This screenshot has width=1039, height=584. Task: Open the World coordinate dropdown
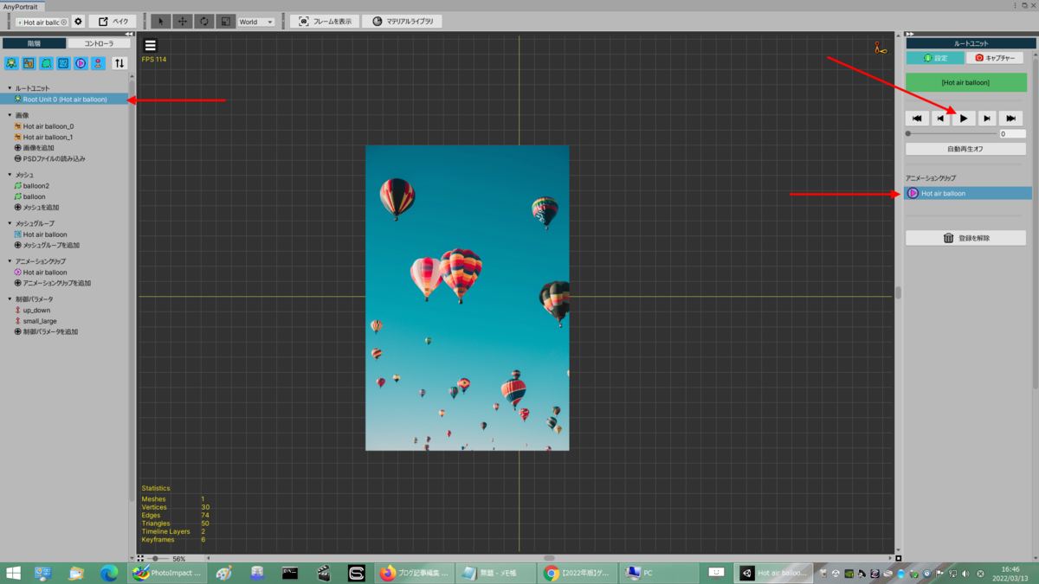point(255,22)
